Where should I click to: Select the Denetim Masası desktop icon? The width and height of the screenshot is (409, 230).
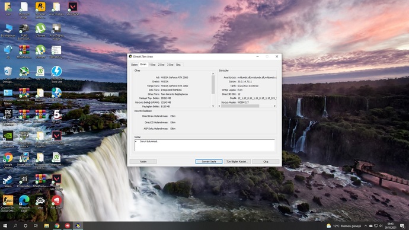click(8, 97)
